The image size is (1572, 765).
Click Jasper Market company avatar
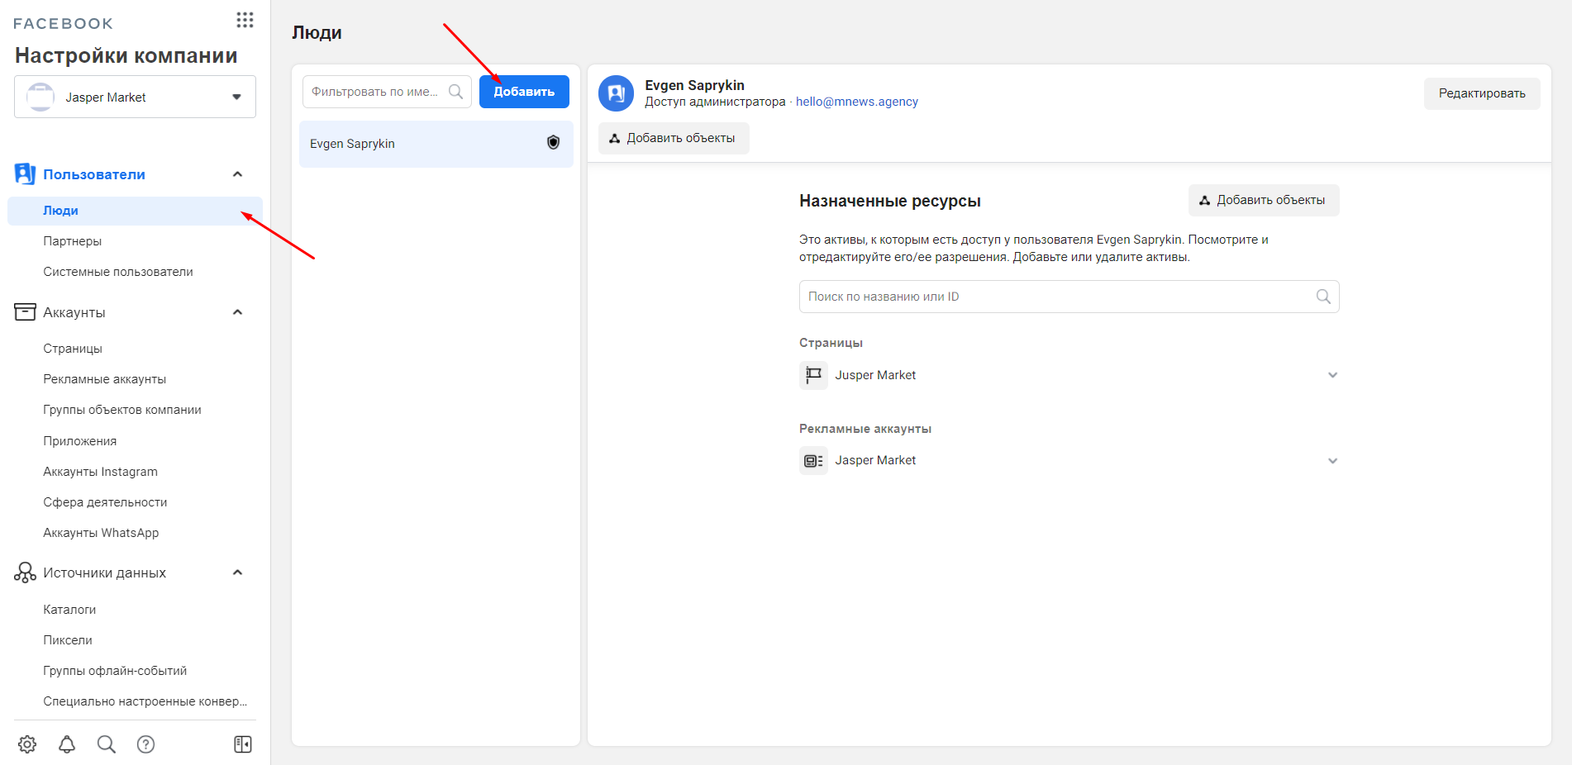[40, 97]
